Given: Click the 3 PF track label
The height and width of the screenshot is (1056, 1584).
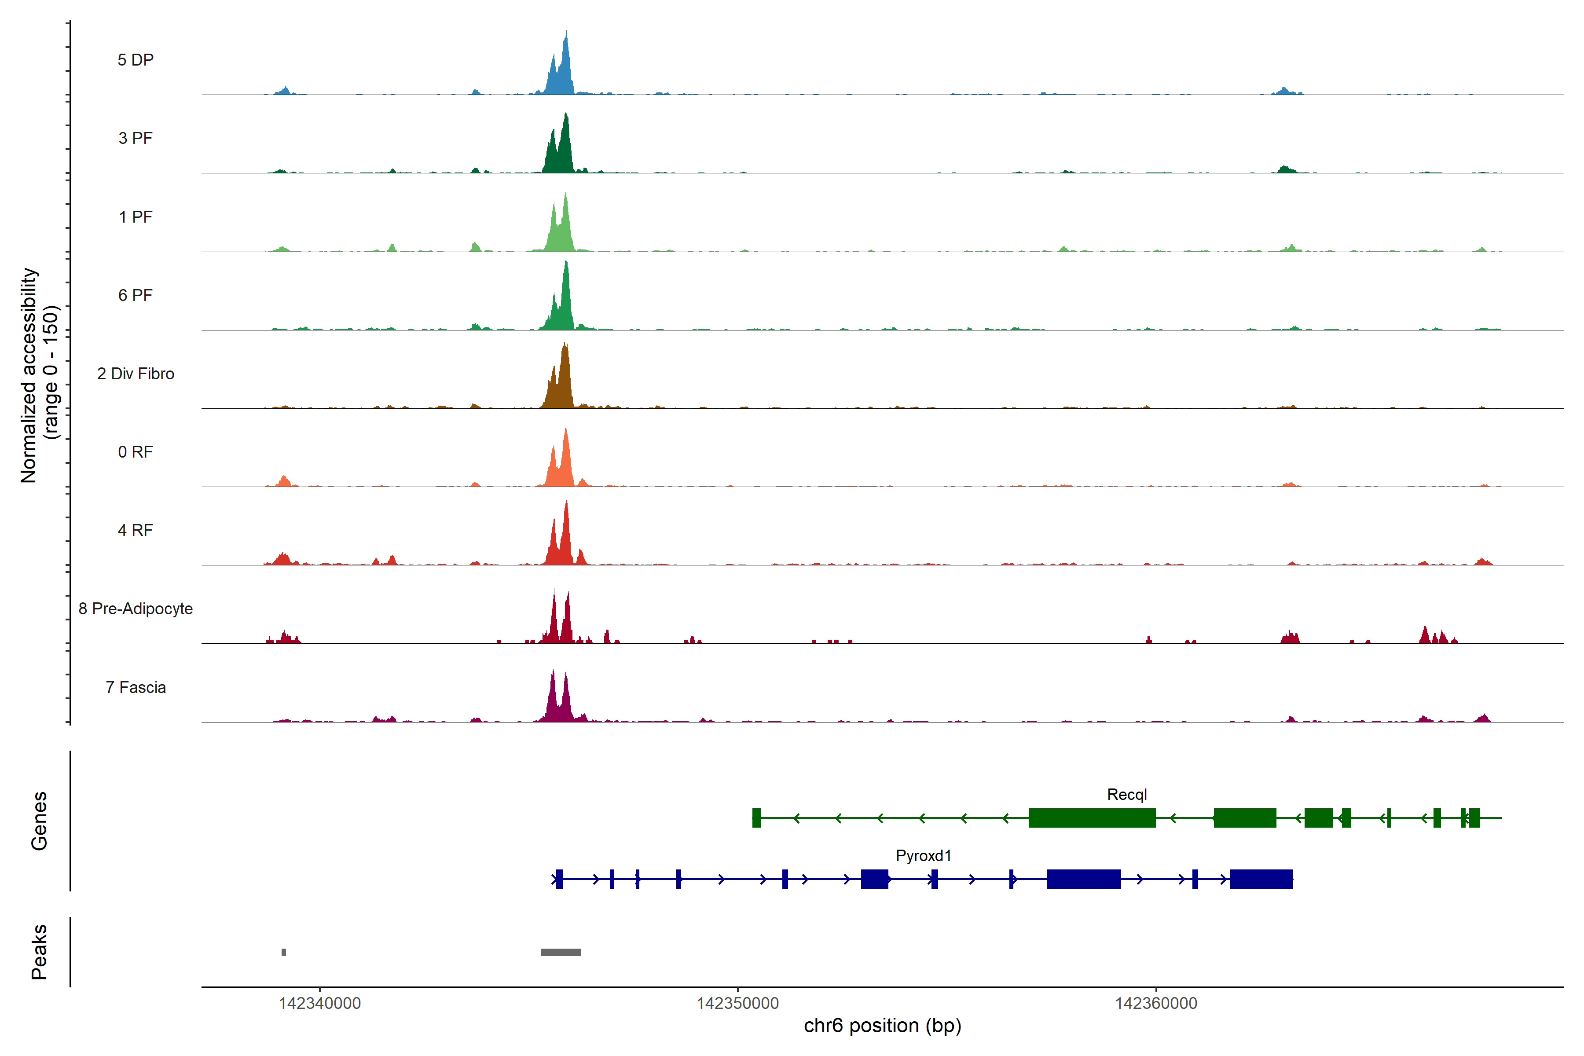Looking at the screenshot, I should [x=136, y=138].
